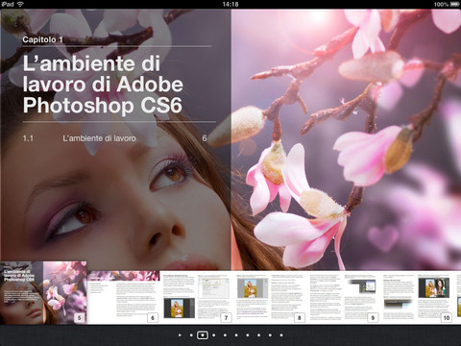Screen dimensions: 461x346
Task: Jump to the last chapter dot in the row
Action: pyautogui.click(x=281, y=335)
